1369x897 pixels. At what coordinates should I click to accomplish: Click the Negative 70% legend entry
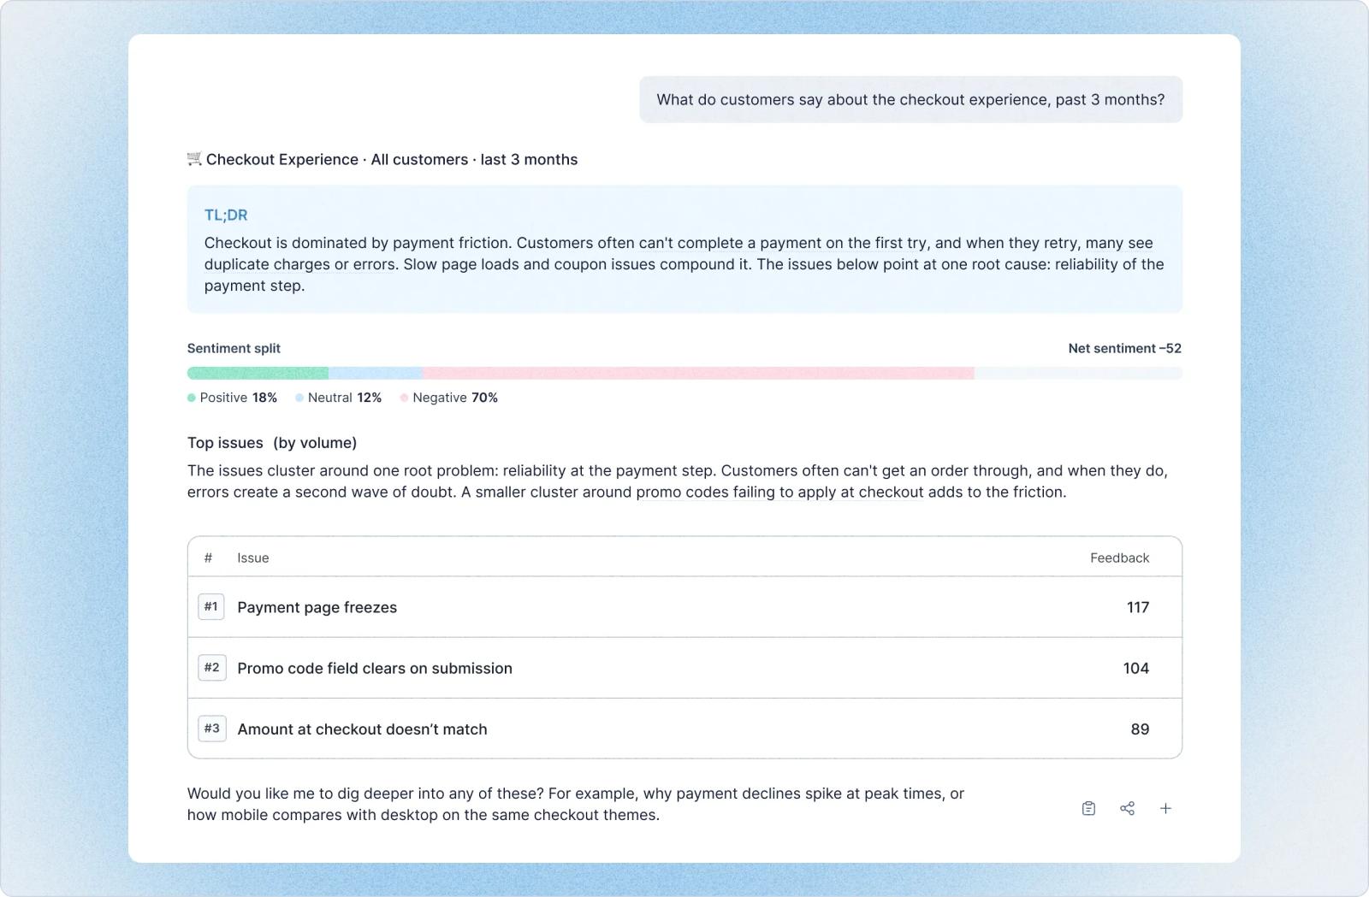[448, 398]
